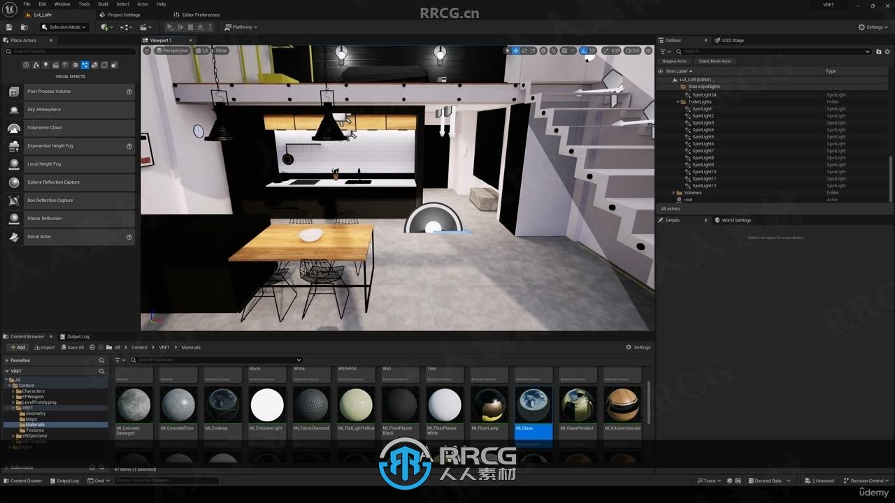Expand the Volumes folder in Outliner

tap(674, 193)
